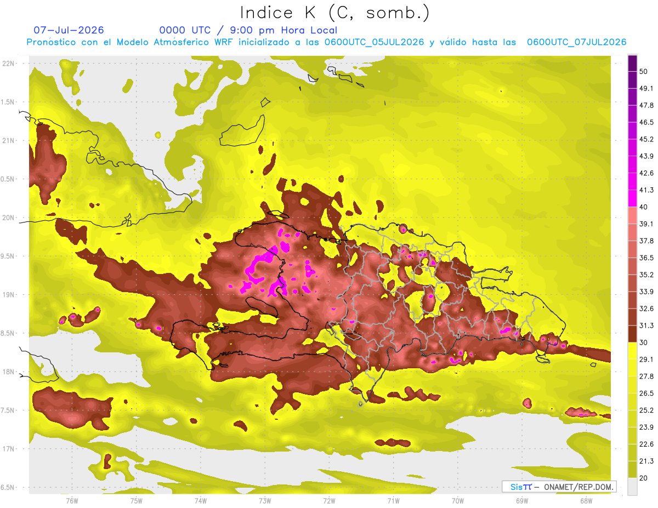Click the longitude label '75W'

click(x=137, y=501)
